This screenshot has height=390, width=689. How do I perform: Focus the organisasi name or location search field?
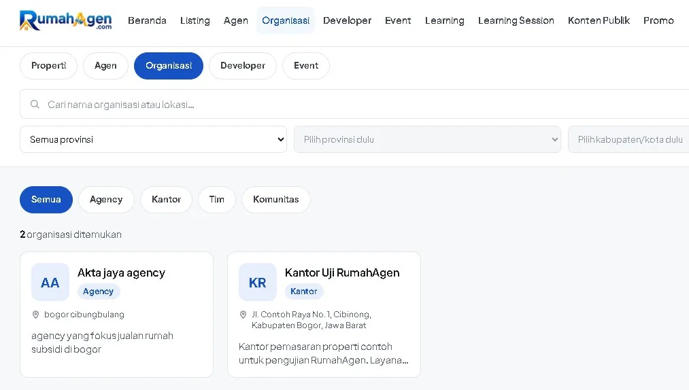pos(354,105)
